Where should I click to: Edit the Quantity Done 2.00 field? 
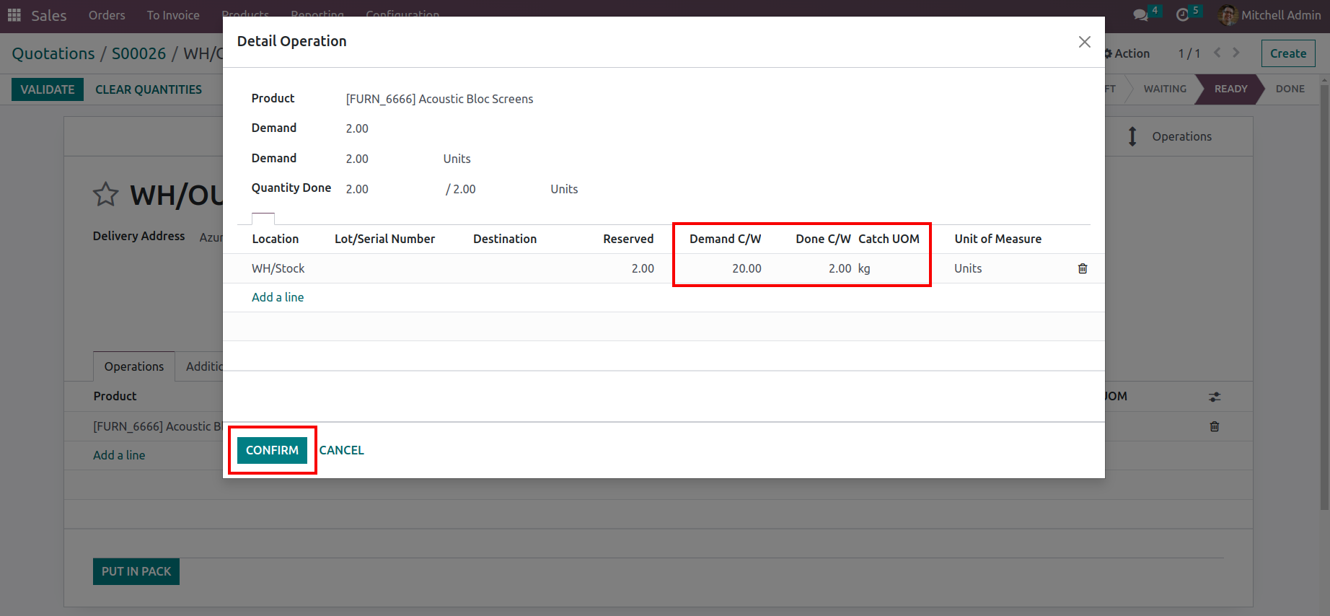point(357,189)
